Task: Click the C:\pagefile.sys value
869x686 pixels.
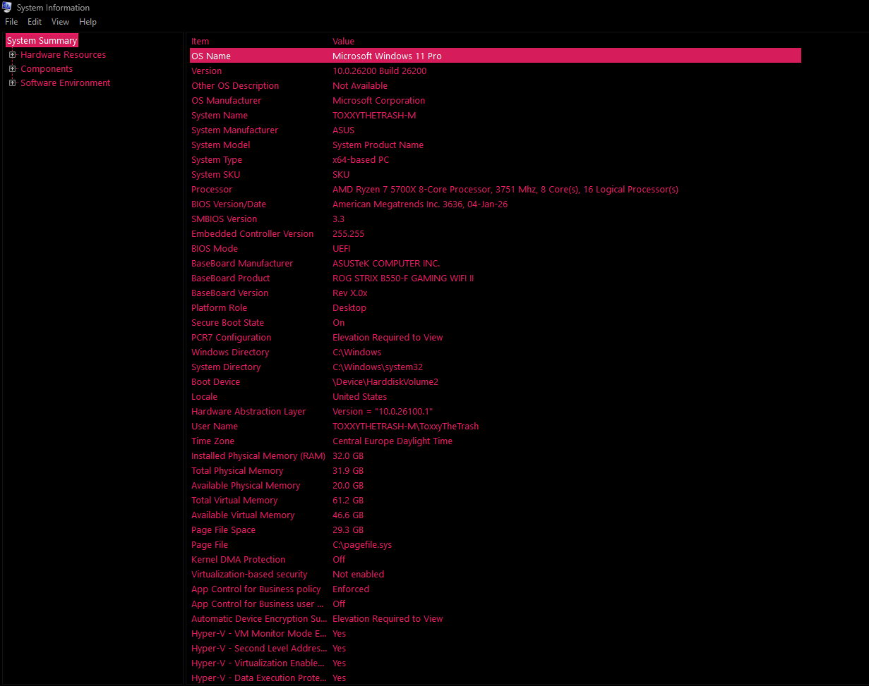Action: pyautogui.click(x=362, y=545)
